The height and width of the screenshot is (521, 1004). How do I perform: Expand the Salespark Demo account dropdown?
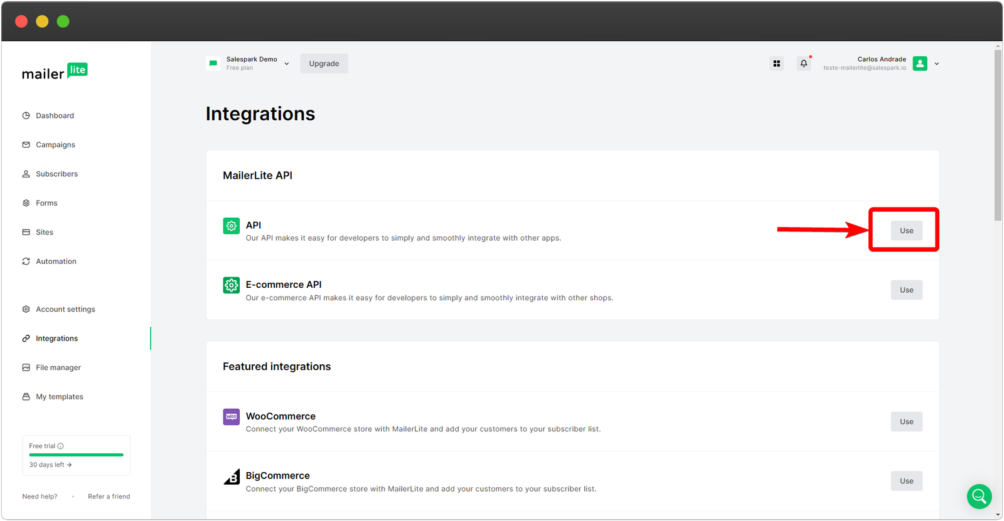click(287, 63)
